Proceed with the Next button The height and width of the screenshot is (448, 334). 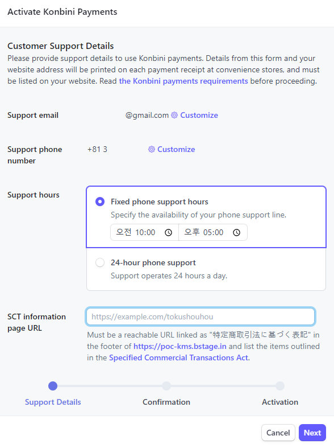tap(312, 433)
